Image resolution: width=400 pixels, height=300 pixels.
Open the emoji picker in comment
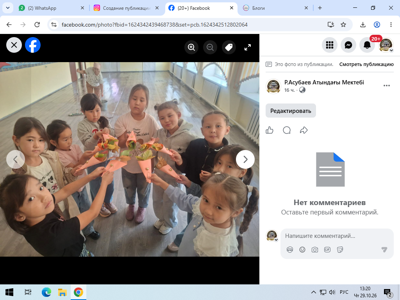302,250
